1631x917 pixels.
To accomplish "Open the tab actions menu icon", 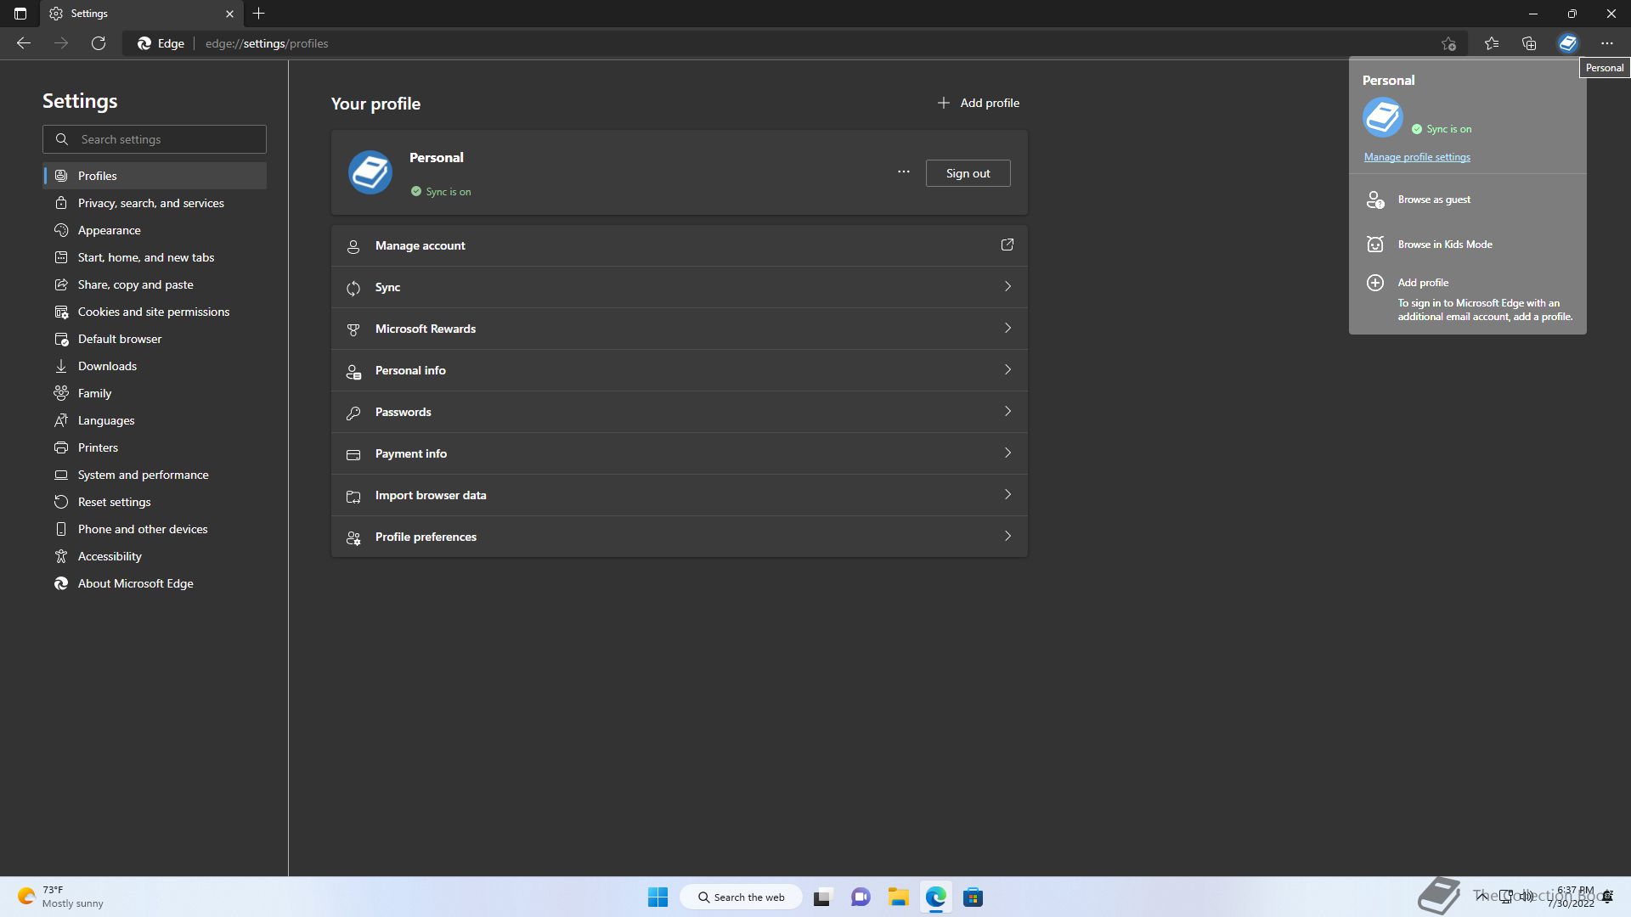I will [x=20, y=14].
